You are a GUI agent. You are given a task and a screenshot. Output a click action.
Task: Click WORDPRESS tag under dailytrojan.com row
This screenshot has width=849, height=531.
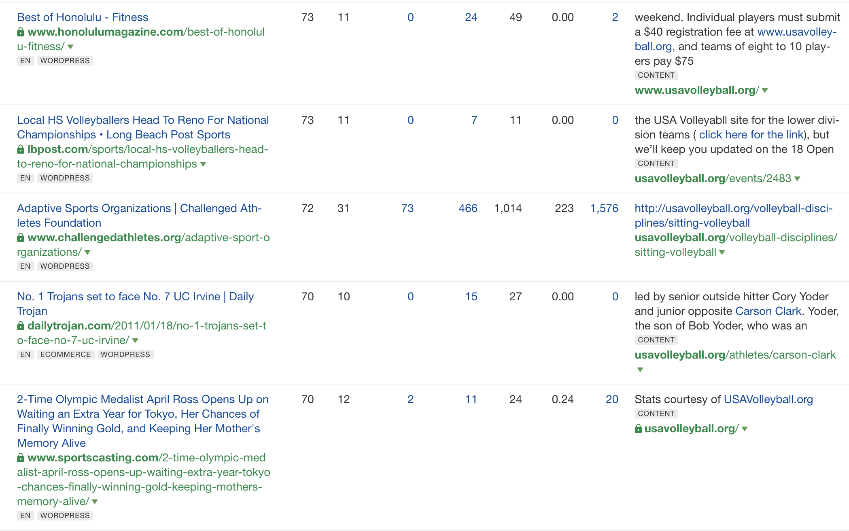[125, 355]
